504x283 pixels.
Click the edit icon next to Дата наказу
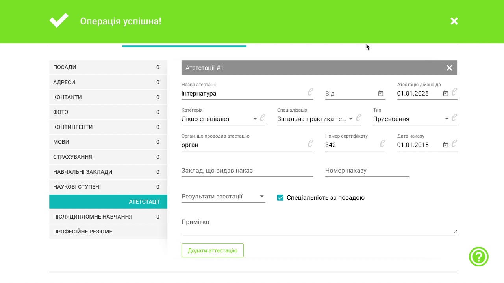coord(454,143)
